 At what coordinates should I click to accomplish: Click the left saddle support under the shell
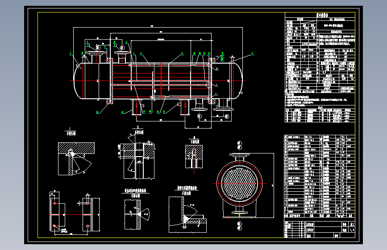click(x=136, y=107)
